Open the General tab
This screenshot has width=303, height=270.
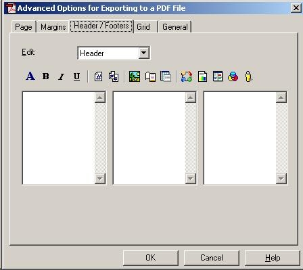pos(175,27)
